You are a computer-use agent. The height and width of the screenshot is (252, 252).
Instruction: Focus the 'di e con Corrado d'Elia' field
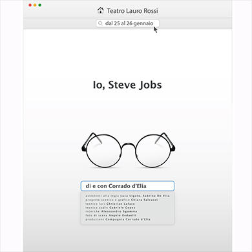coord(127,186)
